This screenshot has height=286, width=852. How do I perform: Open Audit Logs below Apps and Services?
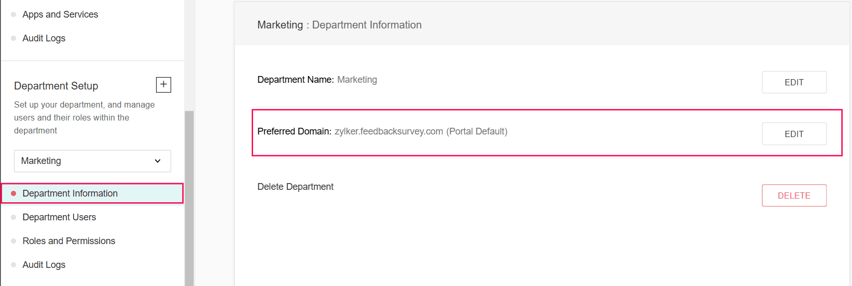click(44, 38)
